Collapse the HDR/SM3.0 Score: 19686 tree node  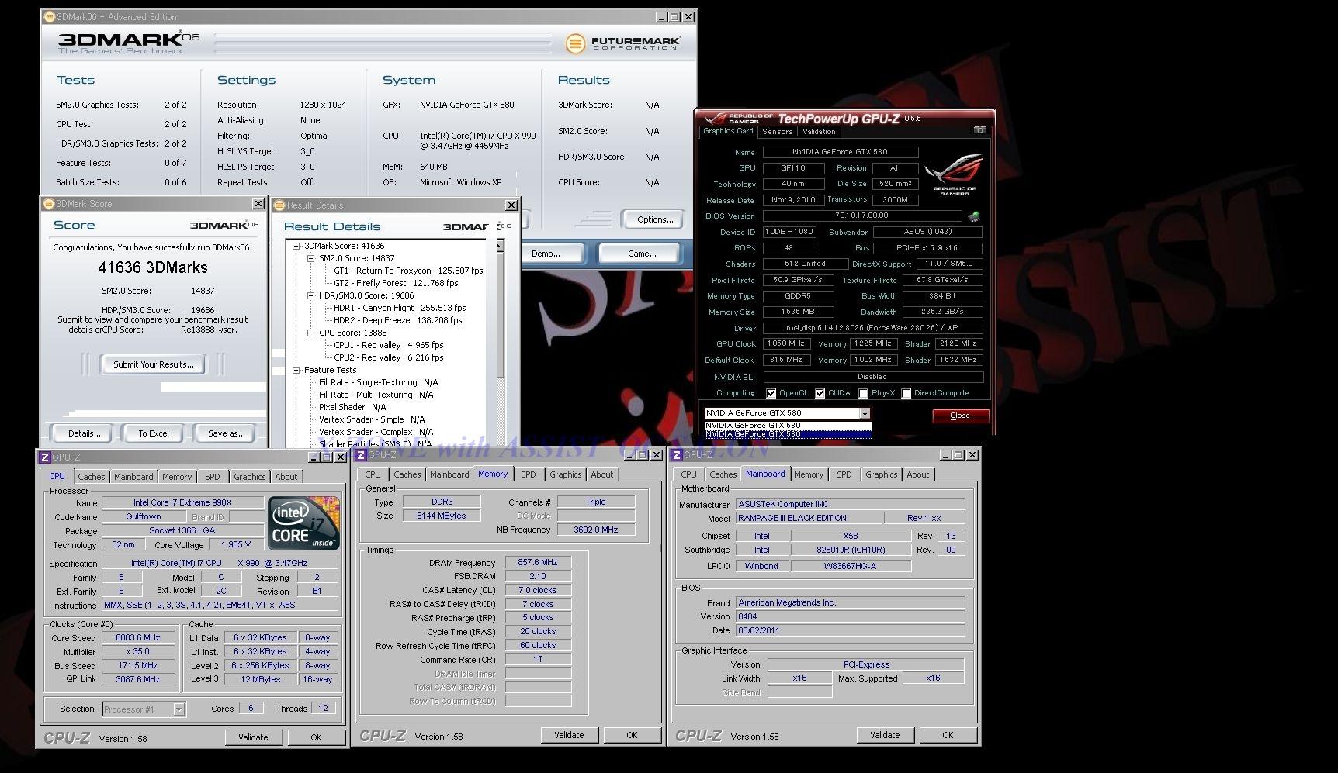310,295
